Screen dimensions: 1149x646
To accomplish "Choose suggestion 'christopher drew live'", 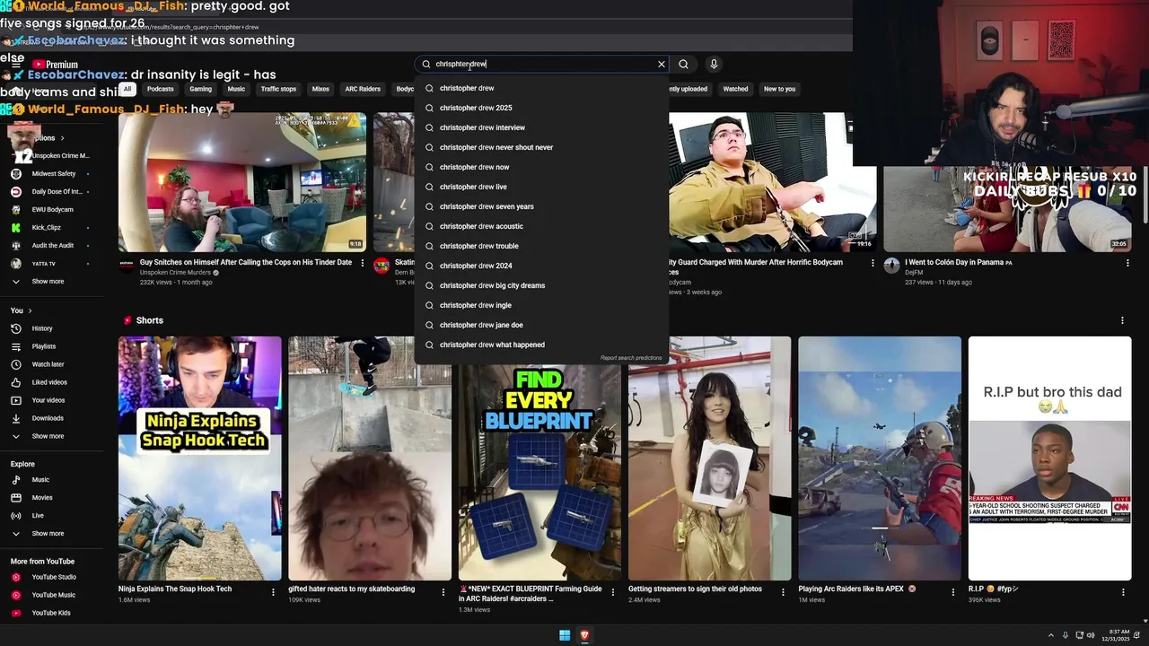I will (541, 187).
